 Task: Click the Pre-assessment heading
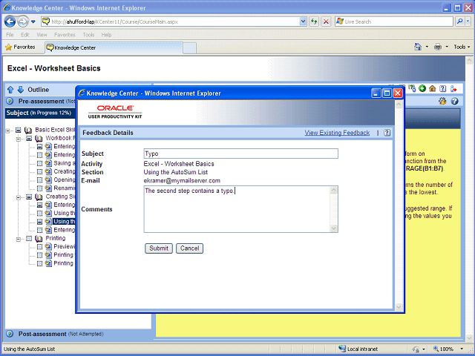pyautogui.click(x=42, y=101)
